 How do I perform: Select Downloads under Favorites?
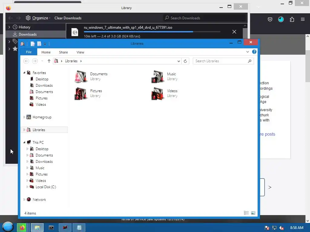click(x=44, y=85)
